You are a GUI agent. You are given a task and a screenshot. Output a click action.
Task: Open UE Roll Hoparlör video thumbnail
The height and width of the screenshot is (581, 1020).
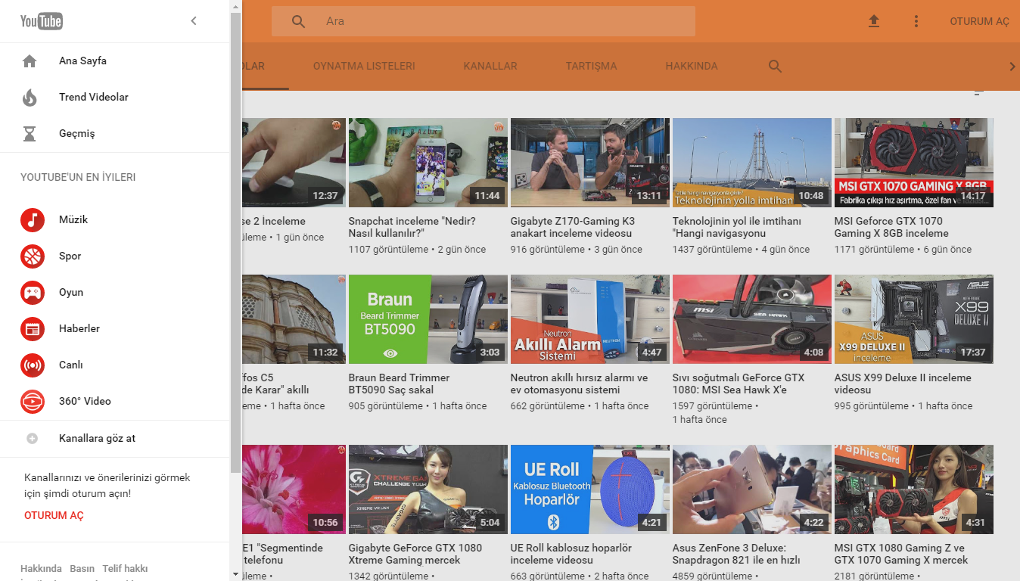589,489
